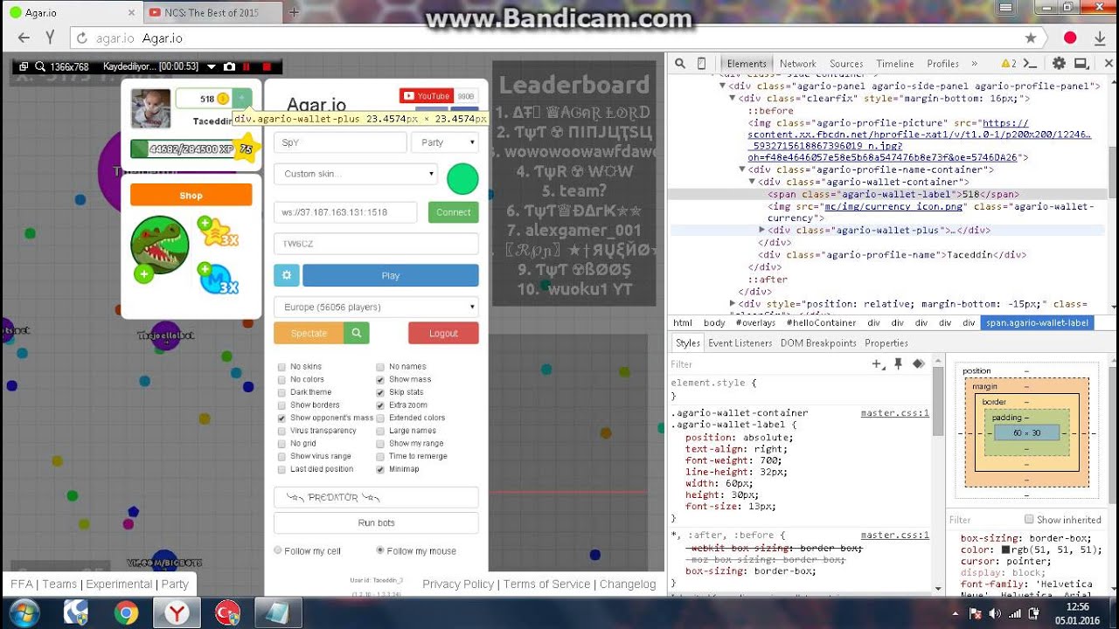Toggle the Extra zoom checkbox
This screenshot has width=1119, height=629.
[380, 405]
